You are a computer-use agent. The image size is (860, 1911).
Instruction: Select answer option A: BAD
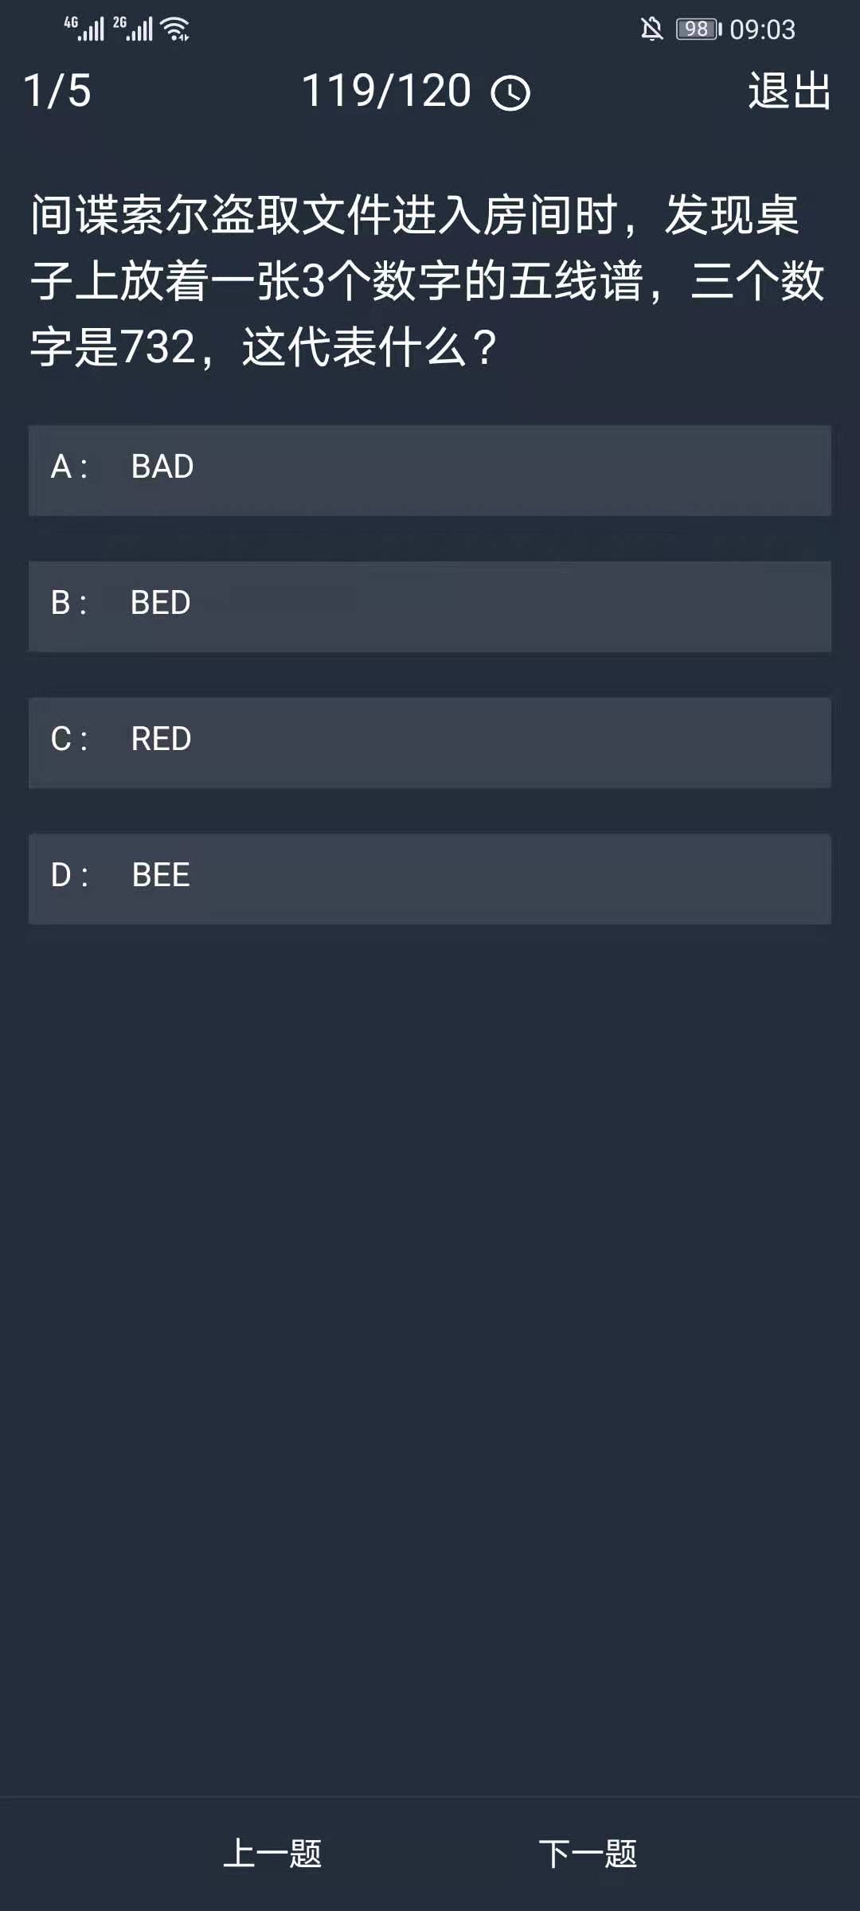430,470
